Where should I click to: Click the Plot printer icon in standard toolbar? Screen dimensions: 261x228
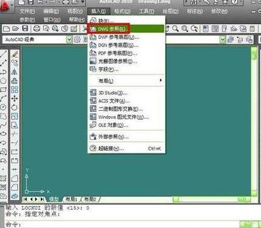pyautogui.click(x=37, y=29)
